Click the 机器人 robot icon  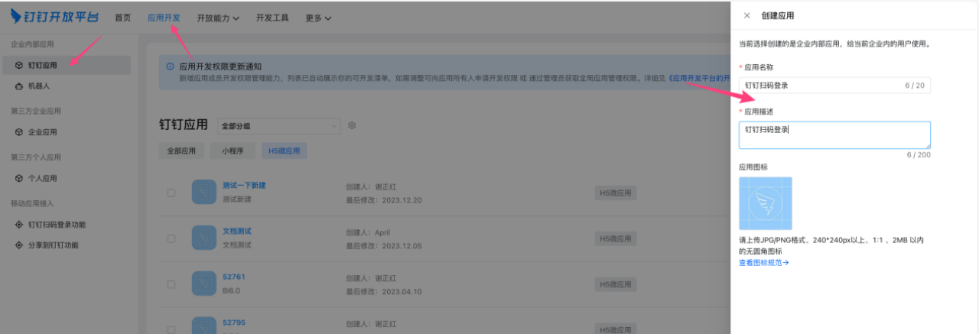coord(19,86)
